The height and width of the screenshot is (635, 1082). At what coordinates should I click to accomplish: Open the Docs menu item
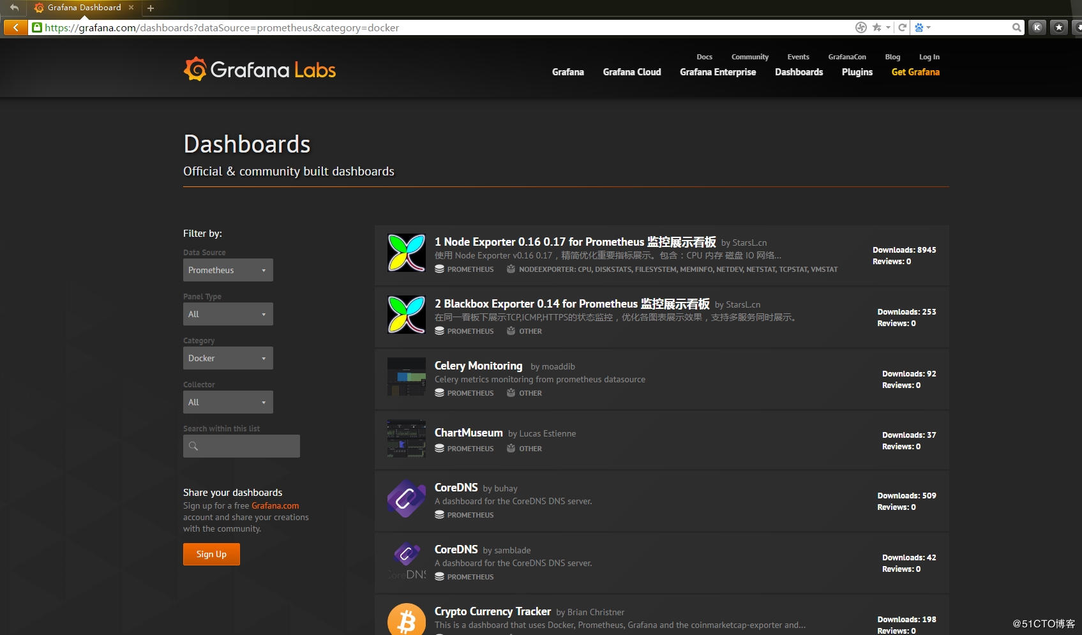tap(704, 57)
